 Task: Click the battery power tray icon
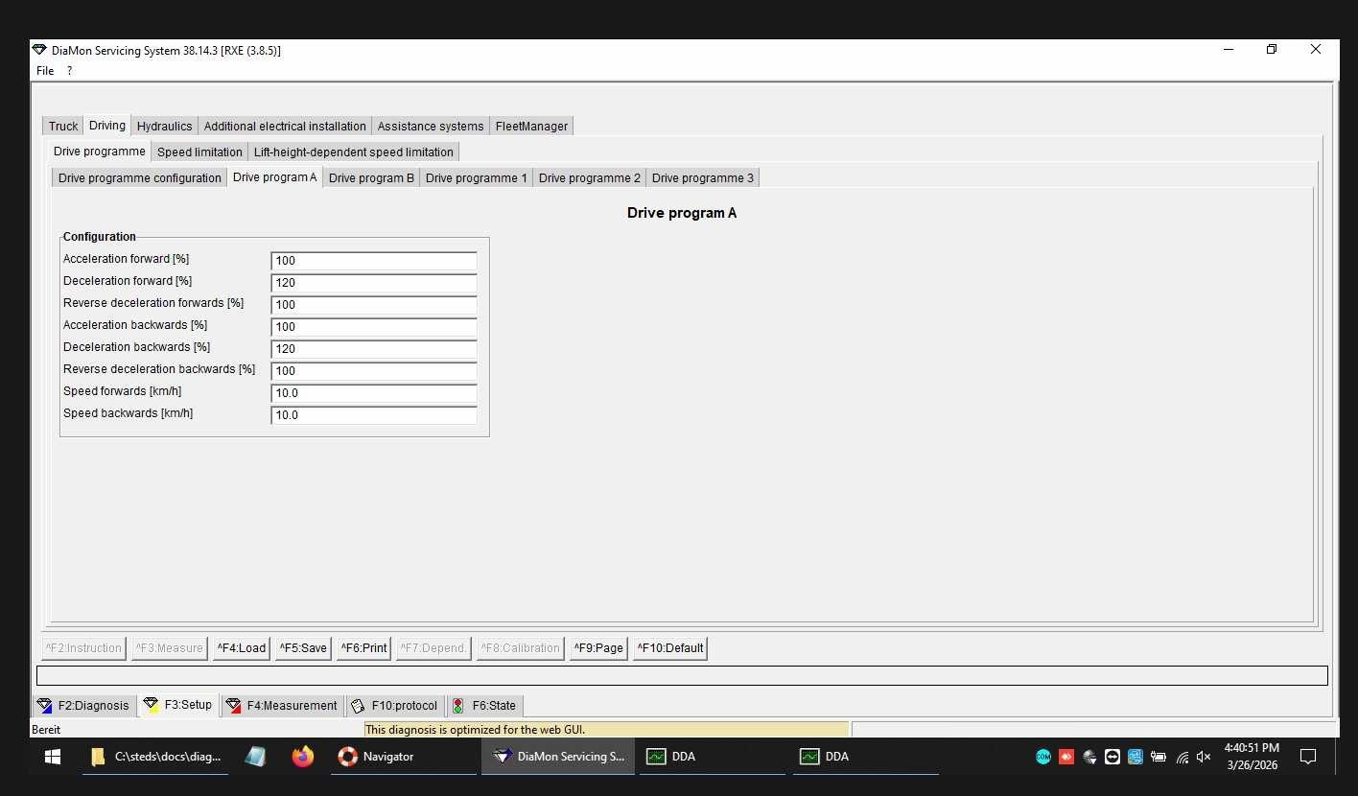[1158, 757]
